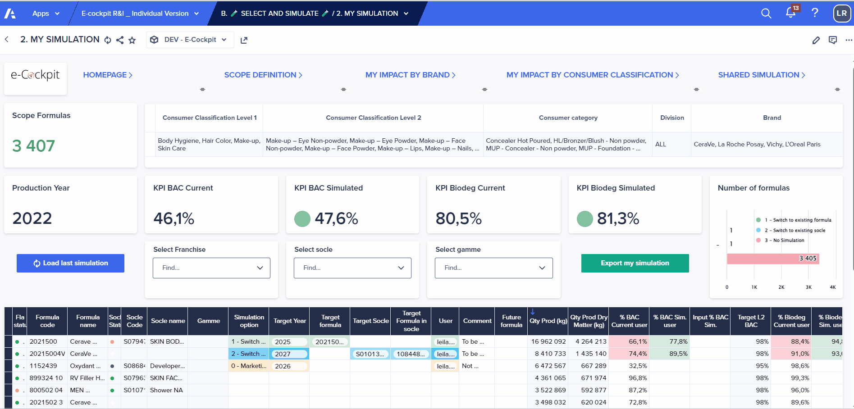This screenshot has width=854, height=409.
Task: Expand the Select socle dropdown
Action: [x=352, y=268]
